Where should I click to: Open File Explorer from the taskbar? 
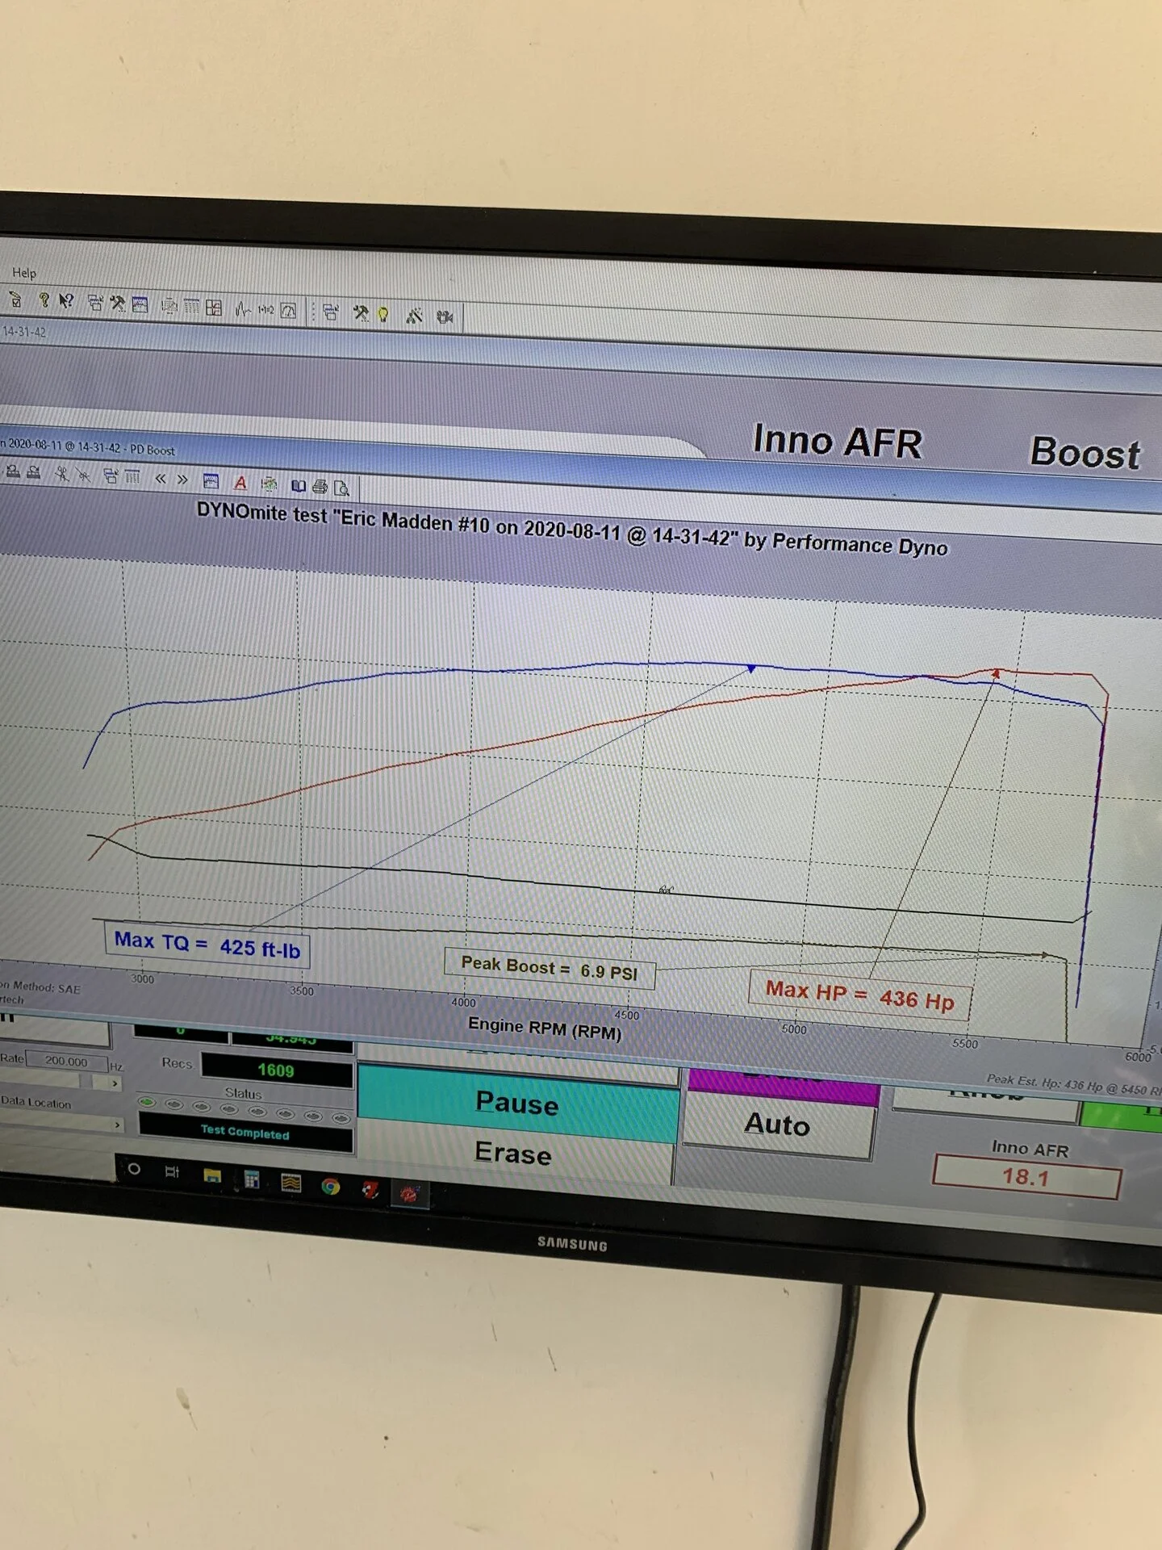pos(212,1175)
